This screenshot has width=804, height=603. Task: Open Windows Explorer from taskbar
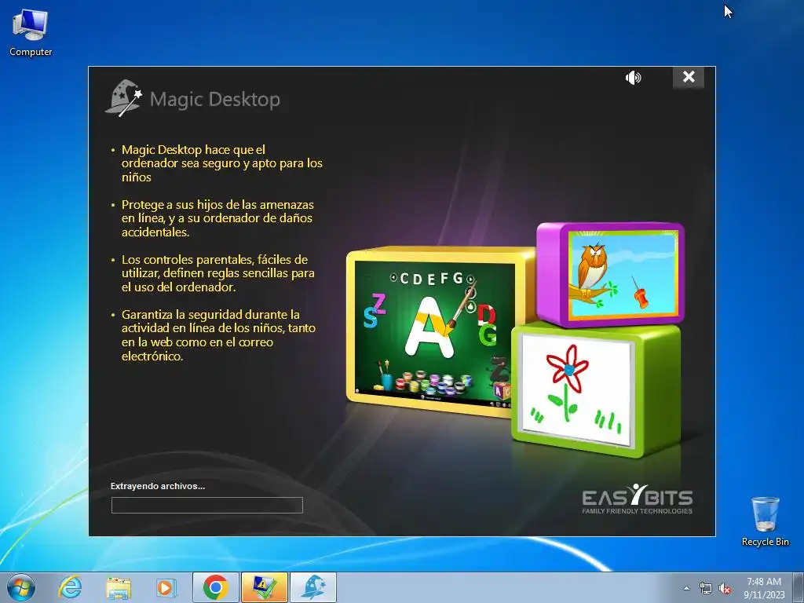click(118, 587)
